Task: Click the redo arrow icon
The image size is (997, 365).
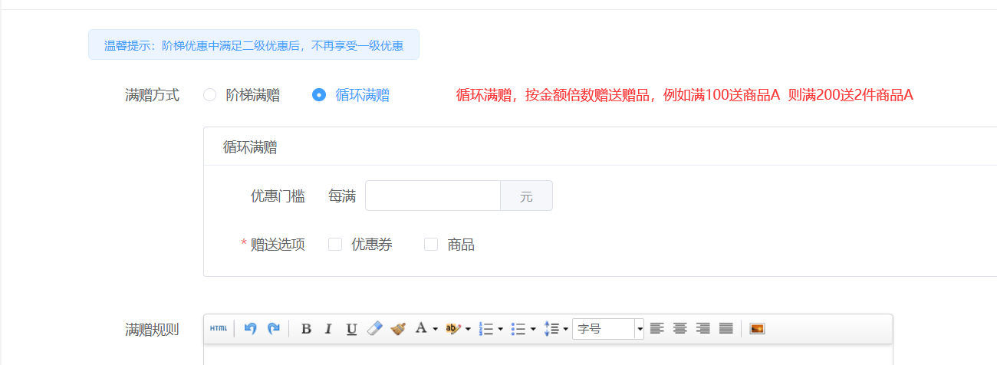Action: [274, 329]
